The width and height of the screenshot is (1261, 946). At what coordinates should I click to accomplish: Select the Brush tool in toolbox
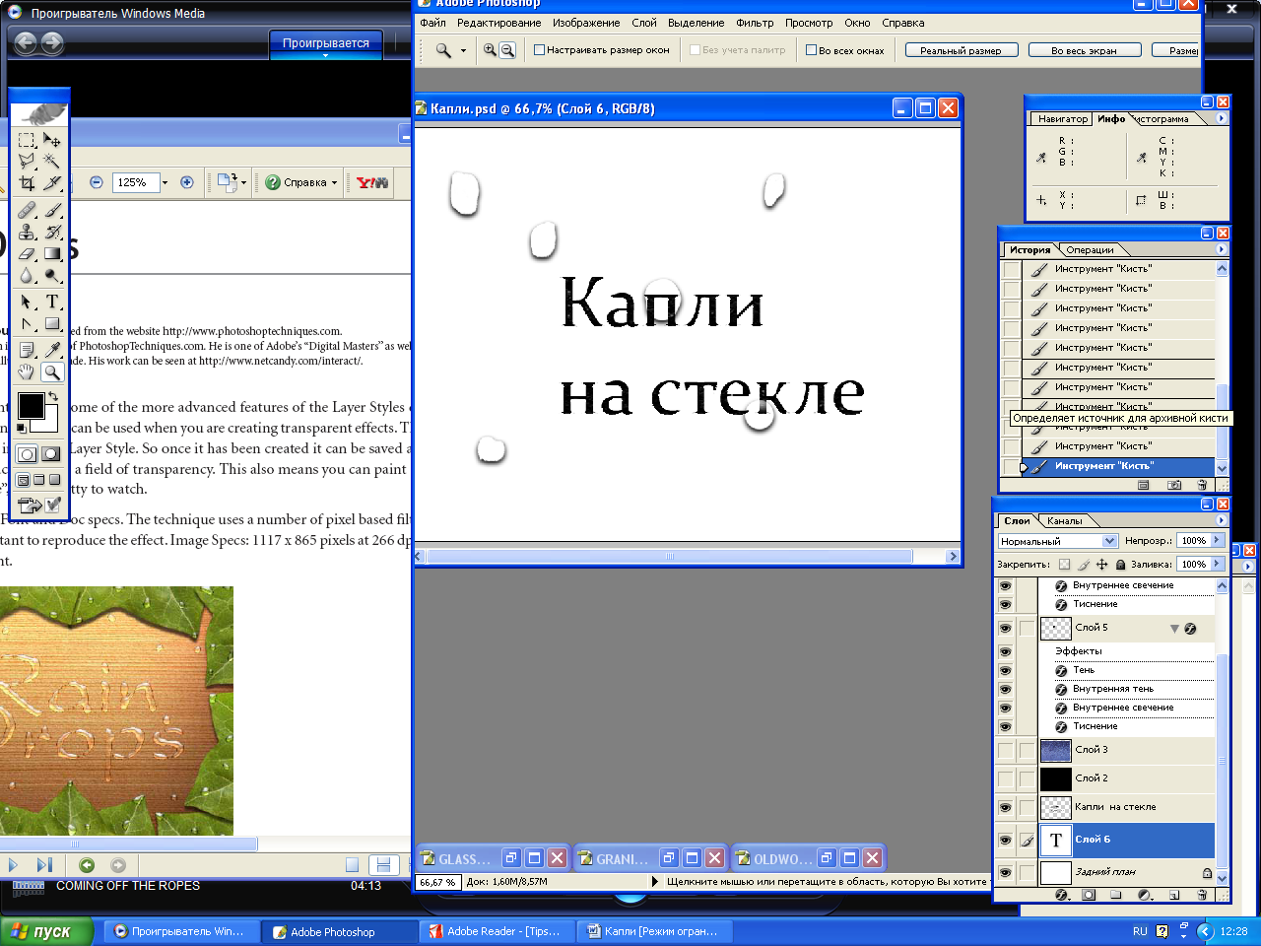coord(52,210)
